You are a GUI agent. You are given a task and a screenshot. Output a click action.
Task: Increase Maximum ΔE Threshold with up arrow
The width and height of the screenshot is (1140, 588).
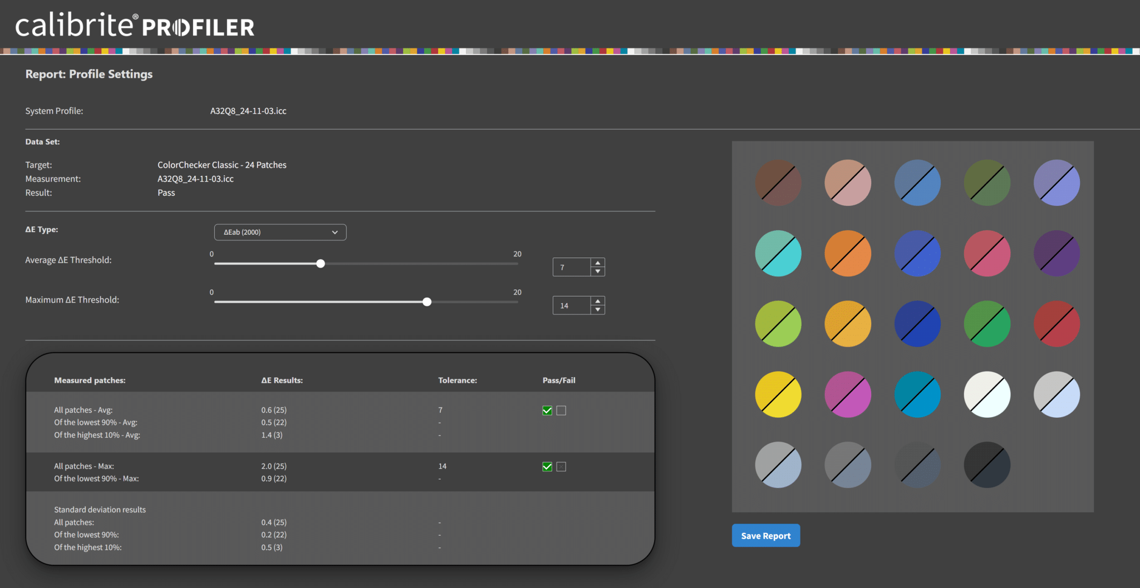coord(598,301)
